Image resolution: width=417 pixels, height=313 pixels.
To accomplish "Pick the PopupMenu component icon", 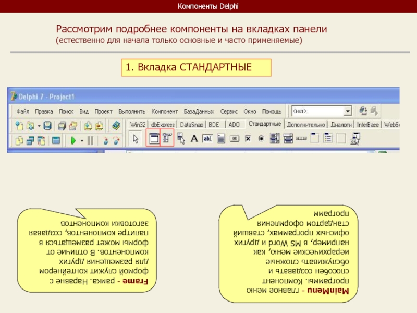I will [x=181, y=139].
